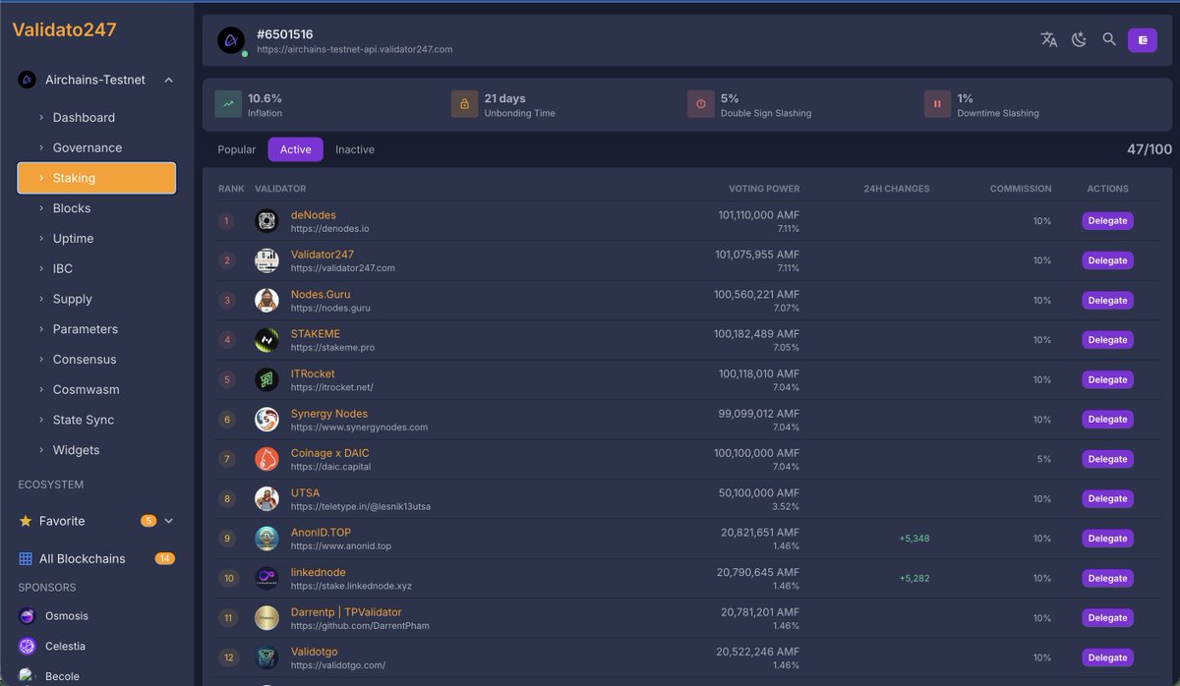Delegate to STAKEME validator
Image resolution: width=1180 pixels, height=686 pixels.
point(1107,340)
